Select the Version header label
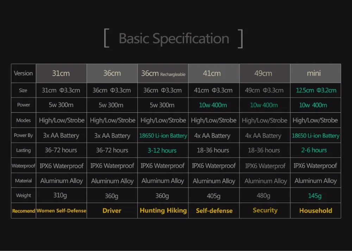The height and width of the screenshot is (251, 352). click(x=23, y=73)
